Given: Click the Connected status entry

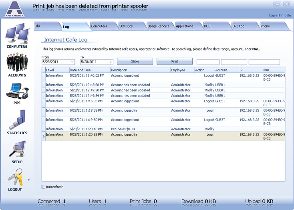Looking at the screenshot, I should click(x=52, y=201).
